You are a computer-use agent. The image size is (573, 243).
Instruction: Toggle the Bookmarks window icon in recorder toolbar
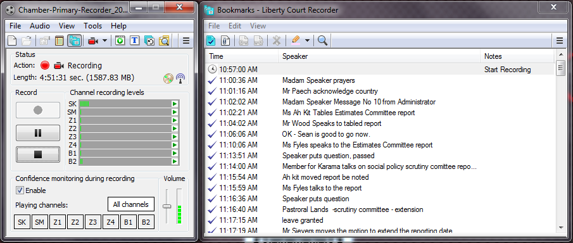tap(74, 40)
